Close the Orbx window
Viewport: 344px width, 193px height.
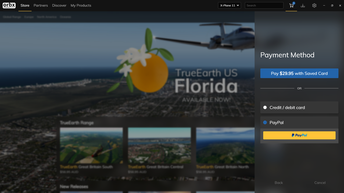340,5
